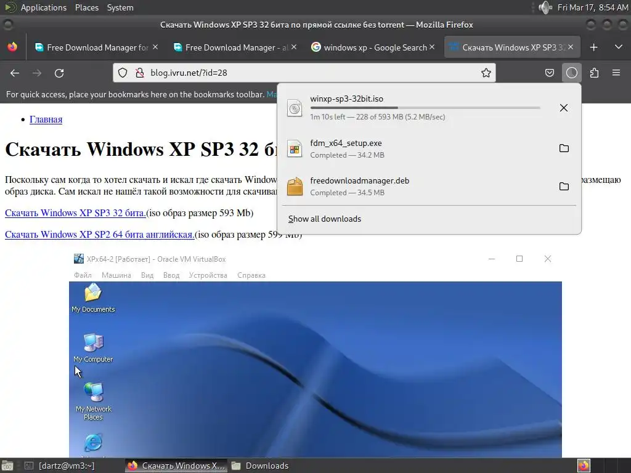
Task: Go back with the browser back arrow
Action: coord(15,73)
